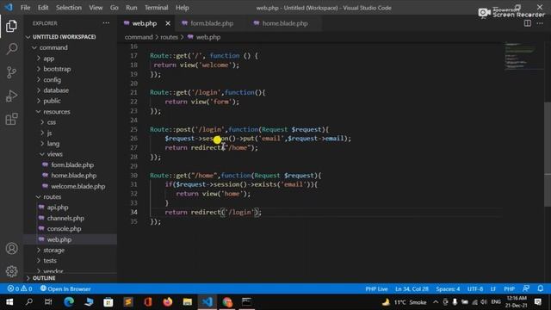This screenshot has width=551, height=310.
Task: Open the notifications bell in status bar
Action: pyautogui.click(x=541, y=288)
